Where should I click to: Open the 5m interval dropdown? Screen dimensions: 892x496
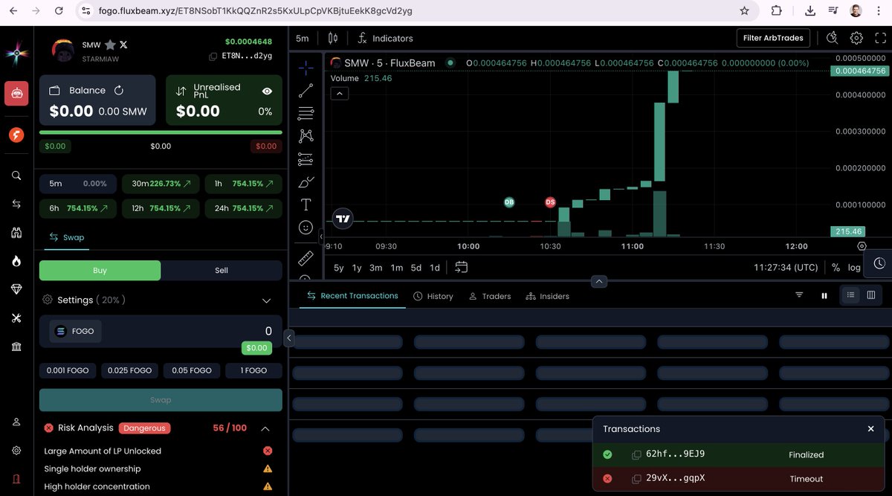pos(303,38)
